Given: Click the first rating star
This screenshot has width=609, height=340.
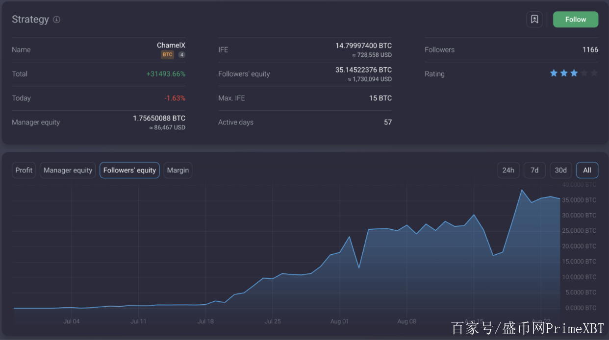Looking at the screenshot, I should [554, 73].
